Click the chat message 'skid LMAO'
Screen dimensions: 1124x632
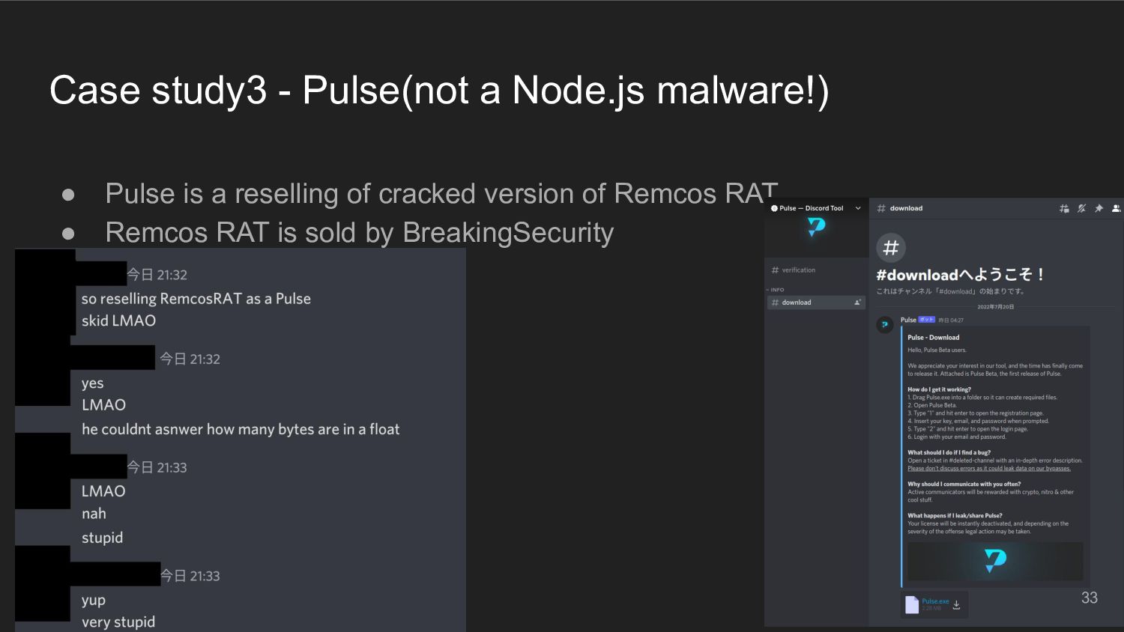click(x=118, y=320)
